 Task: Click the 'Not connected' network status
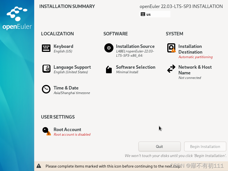click(190, 78)
